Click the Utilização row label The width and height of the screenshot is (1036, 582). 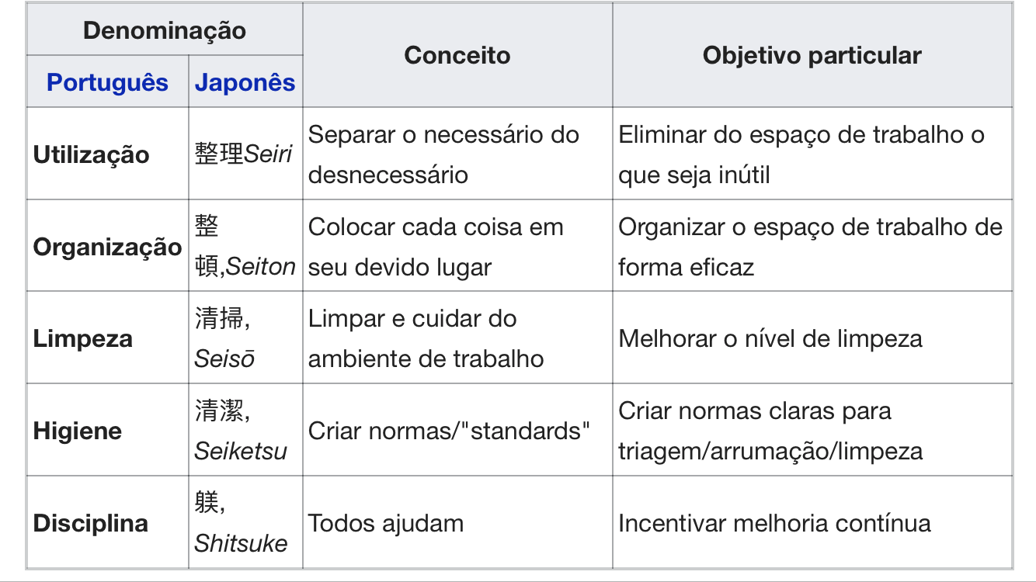(x=91, y=154)
